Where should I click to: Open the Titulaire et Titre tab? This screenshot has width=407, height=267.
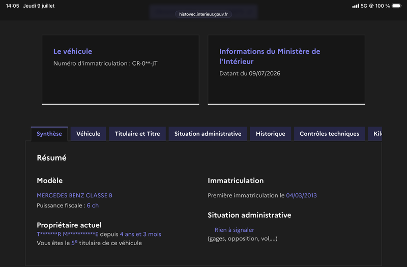137,134
